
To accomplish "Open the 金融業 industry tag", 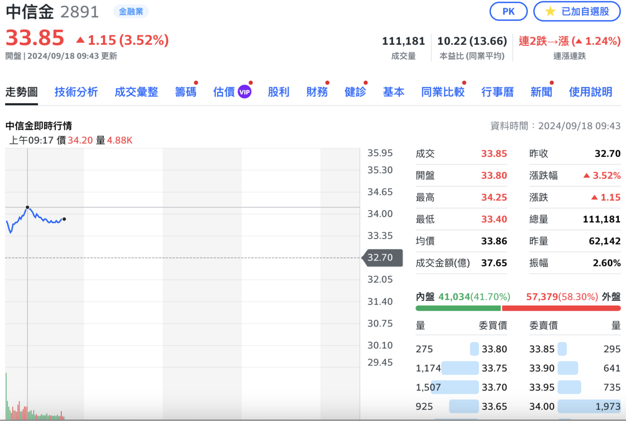I will coord(131,11).
